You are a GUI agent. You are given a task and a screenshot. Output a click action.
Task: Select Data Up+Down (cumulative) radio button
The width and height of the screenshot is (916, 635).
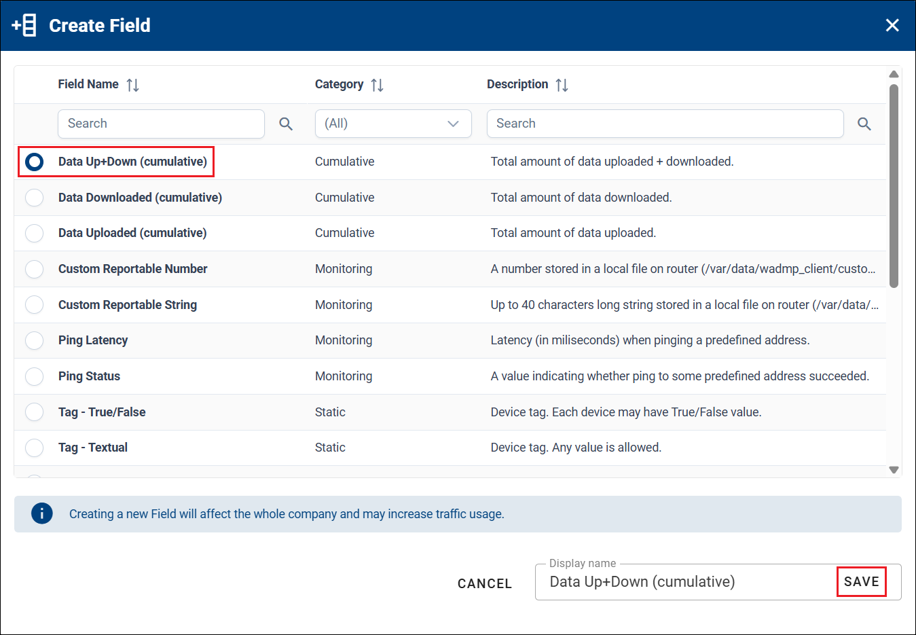34,162
